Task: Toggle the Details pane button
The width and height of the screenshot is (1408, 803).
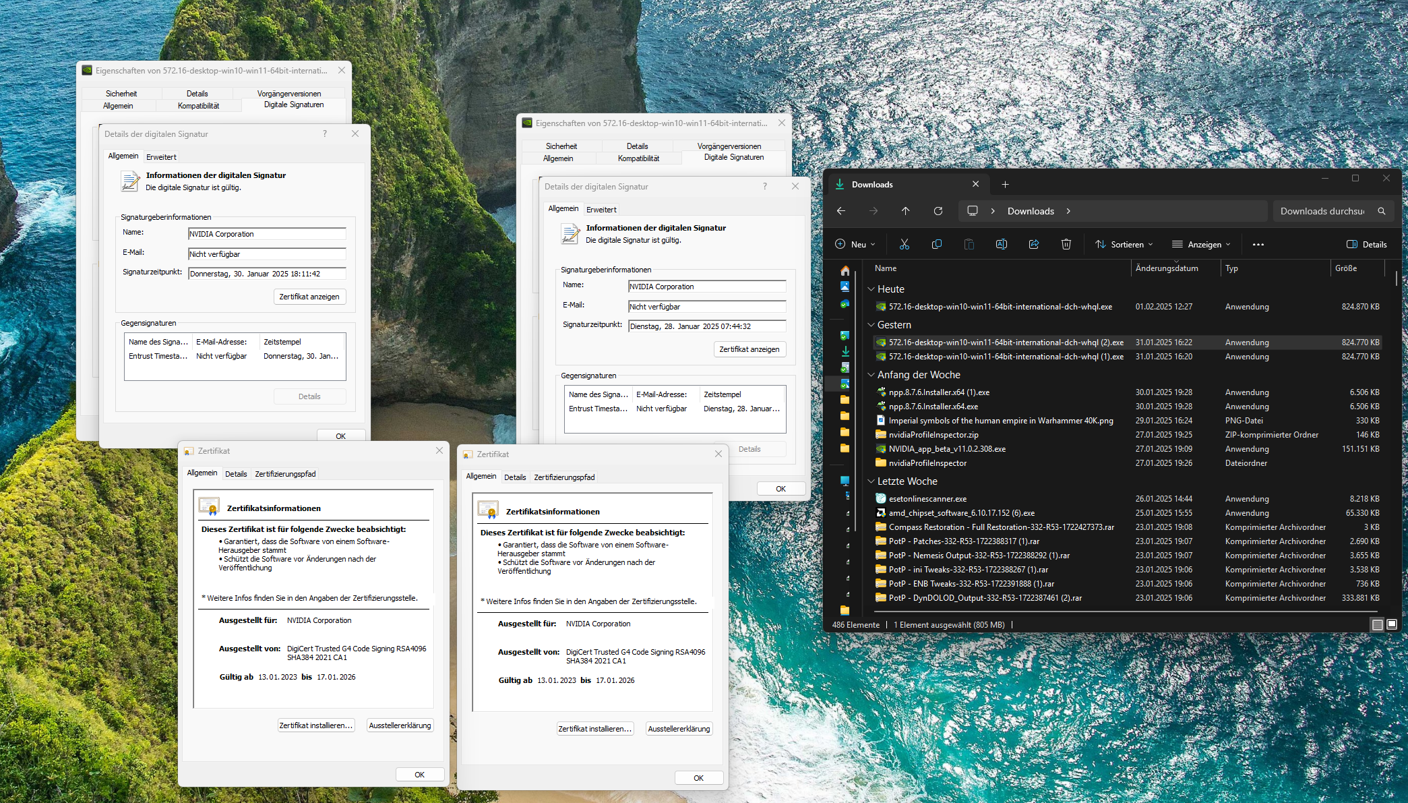Action: pos(1366,245)
